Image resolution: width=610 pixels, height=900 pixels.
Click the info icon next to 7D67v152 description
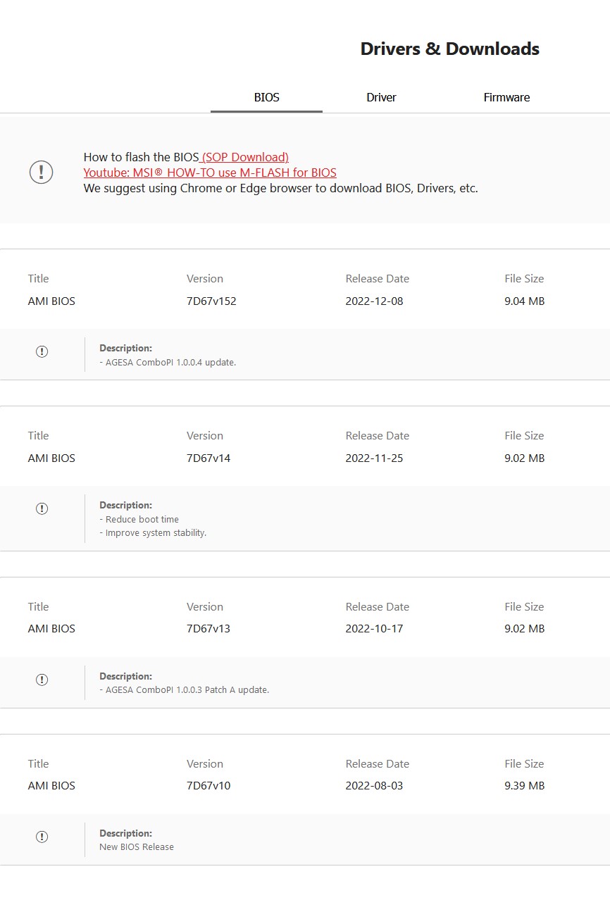(42, 351)
